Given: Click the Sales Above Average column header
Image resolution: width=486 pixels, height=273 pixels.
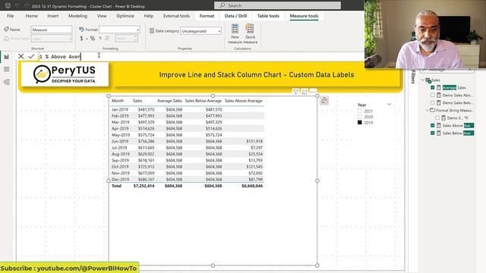Looking at the screenshot, I should coord(244,101).
